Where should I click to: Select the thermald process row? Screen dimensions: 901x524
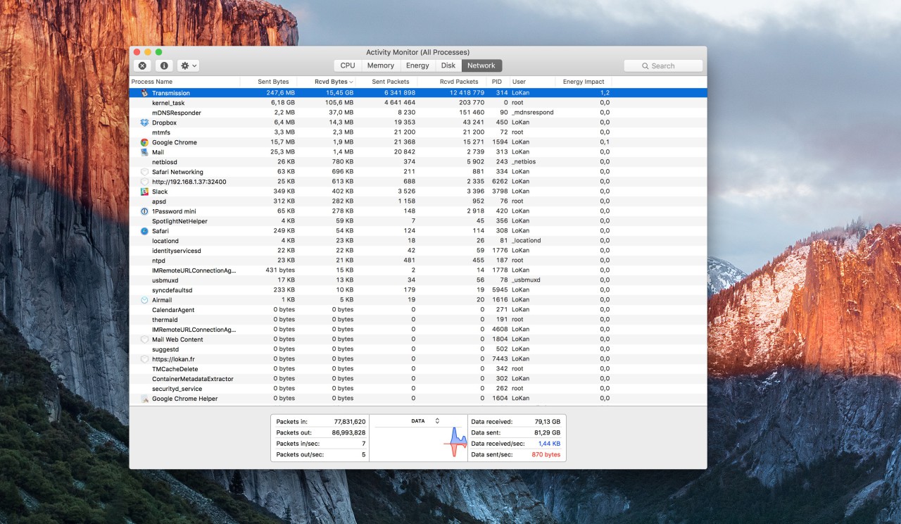418,320
